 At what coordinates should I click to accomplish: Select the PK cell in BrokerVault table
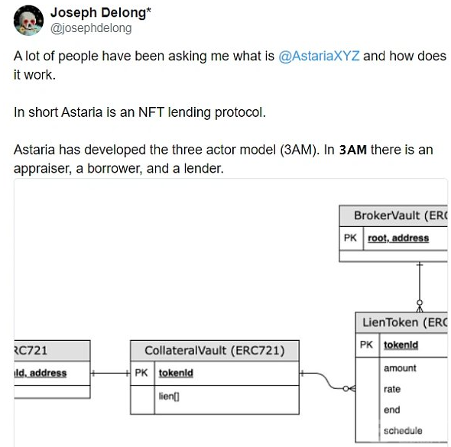tap(351, 238)
